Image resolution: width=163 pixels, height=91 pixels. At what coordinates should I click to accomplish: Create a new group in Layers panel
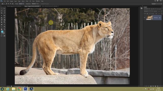coord(155,86)
